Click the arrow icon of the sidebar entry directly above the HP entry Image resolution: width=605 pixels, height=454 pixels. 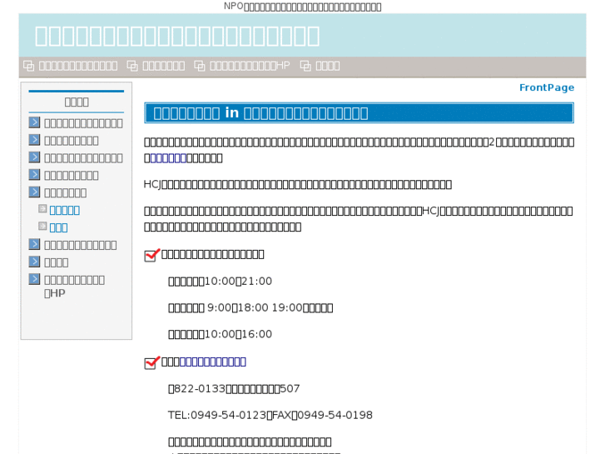coord(34,262)
